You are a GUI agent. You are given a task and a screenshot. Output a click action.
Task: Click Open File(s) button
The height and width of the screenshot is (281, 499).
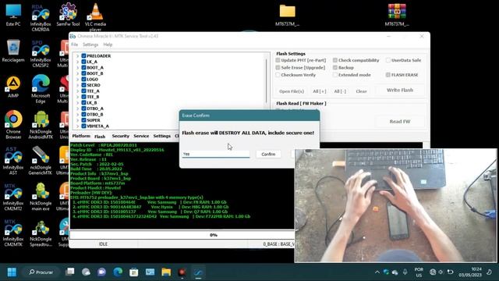point(291,91)
